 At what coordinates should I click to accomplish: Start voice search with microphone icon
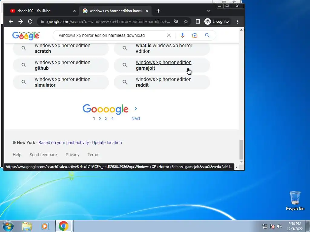click(x=183, y=36)
